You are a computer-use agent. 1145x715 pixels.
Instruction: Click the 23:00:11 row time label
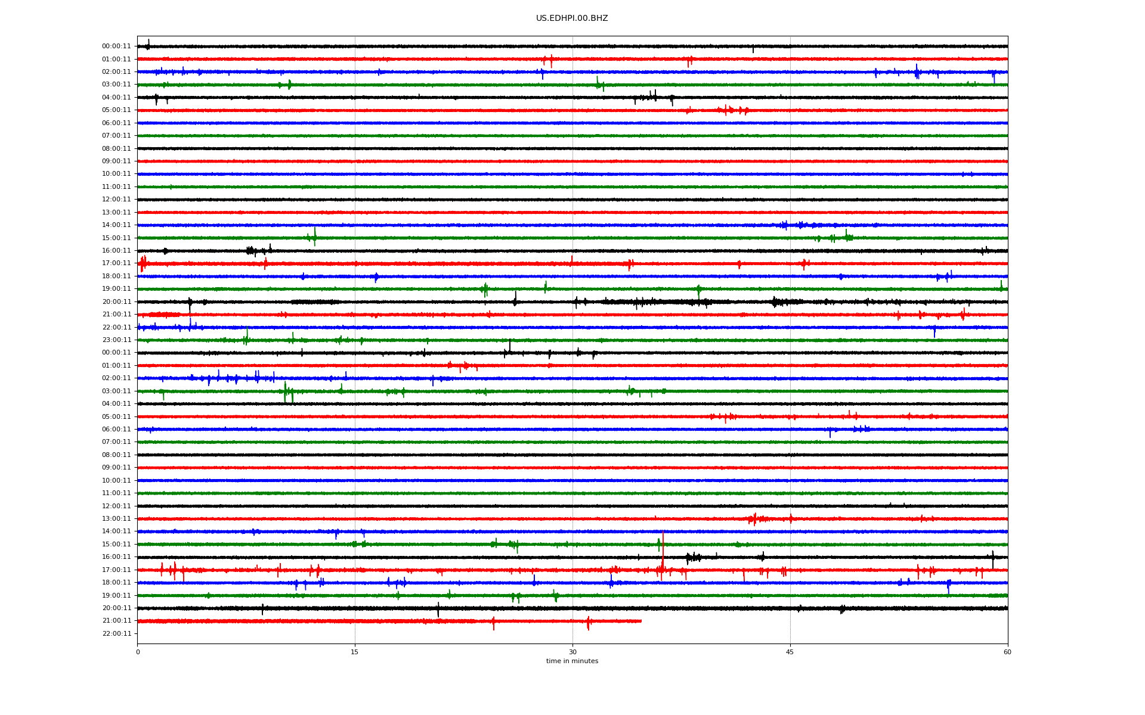click(x=116, y=340)
